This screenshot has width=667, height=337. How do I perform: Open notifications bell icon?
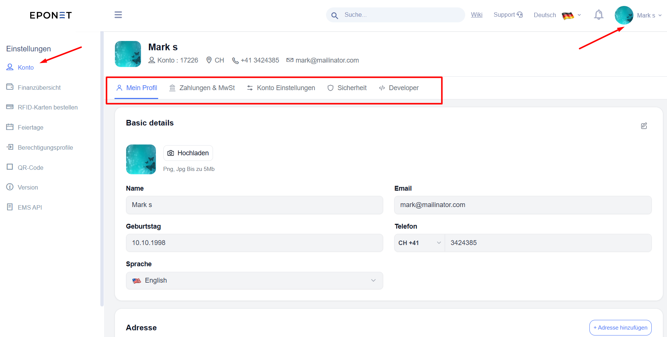[599, 15]
